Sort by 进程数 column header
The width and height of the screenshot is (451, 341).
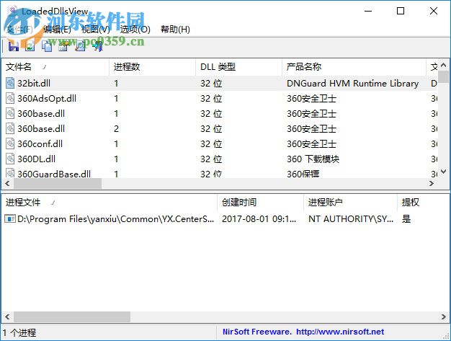[153, 67]
